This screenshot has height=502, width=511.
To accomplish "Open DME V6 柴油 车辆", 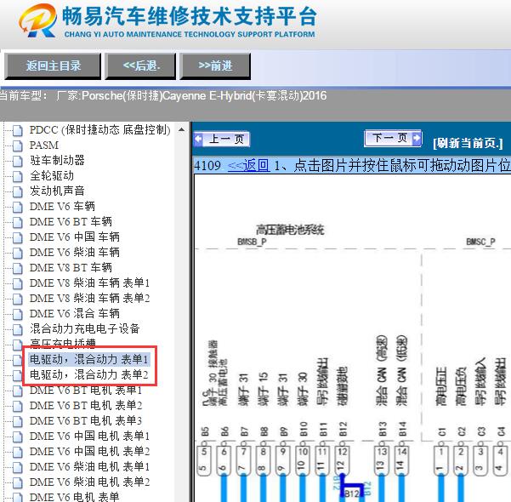I will 75,252.
